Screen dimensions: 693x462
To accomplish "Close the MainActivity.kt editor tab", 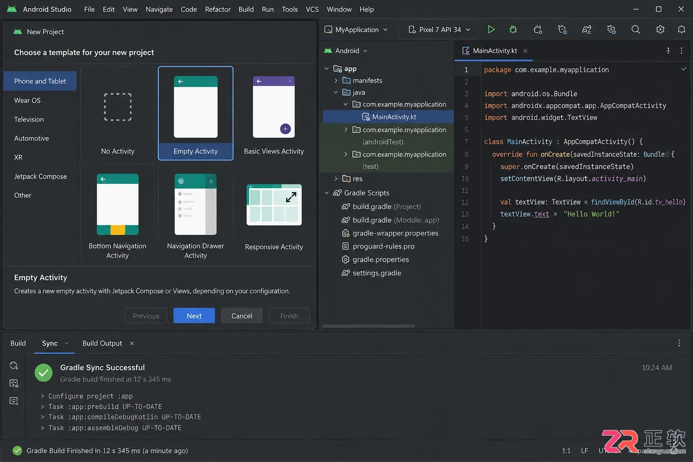I will point(525,51).
